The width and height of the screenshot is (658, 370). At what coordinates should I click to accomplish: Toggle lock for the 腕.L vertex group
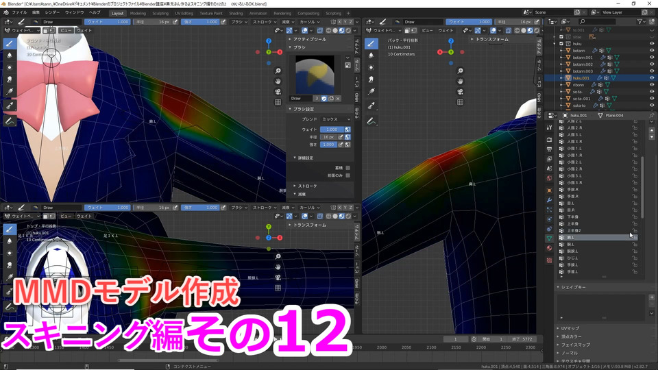[635, 244]
